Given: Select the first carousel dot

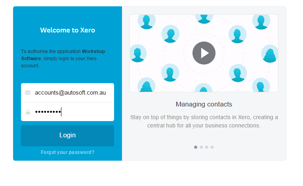Looking at the screenshot, I should [196, 147].
